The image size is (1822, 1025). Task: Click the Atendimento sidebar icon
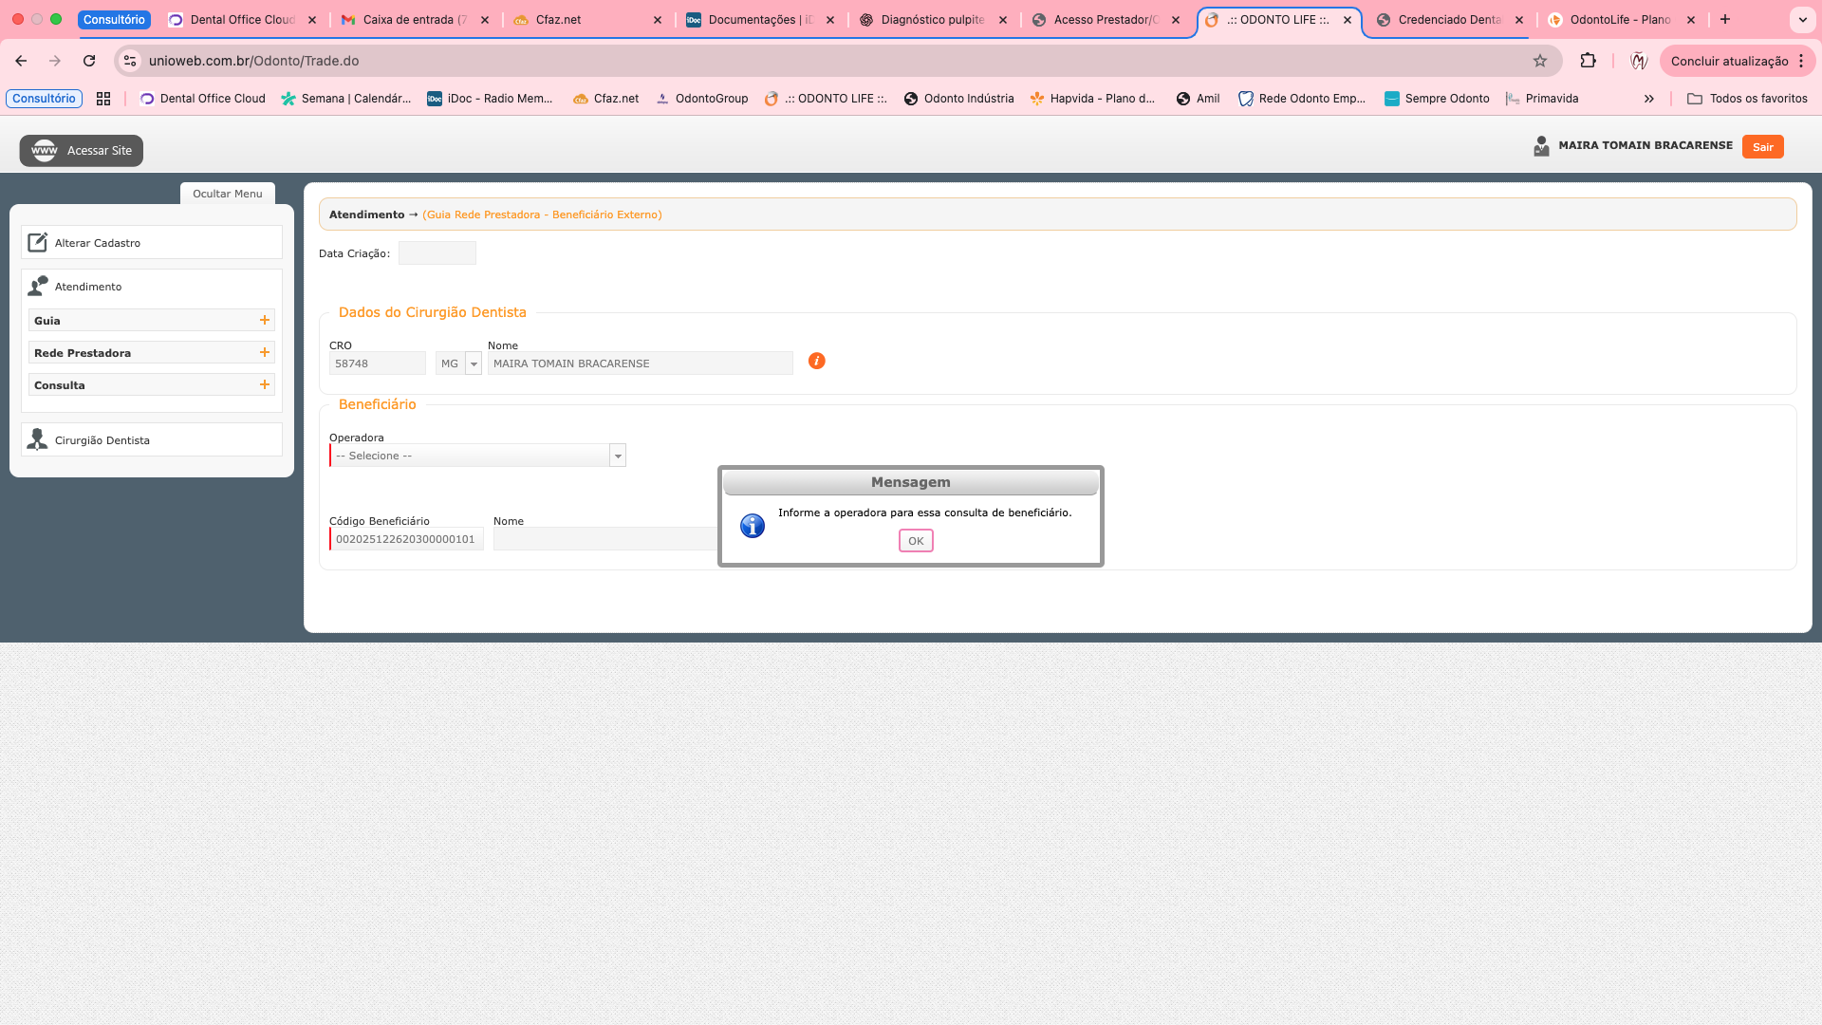pos(38,286)
